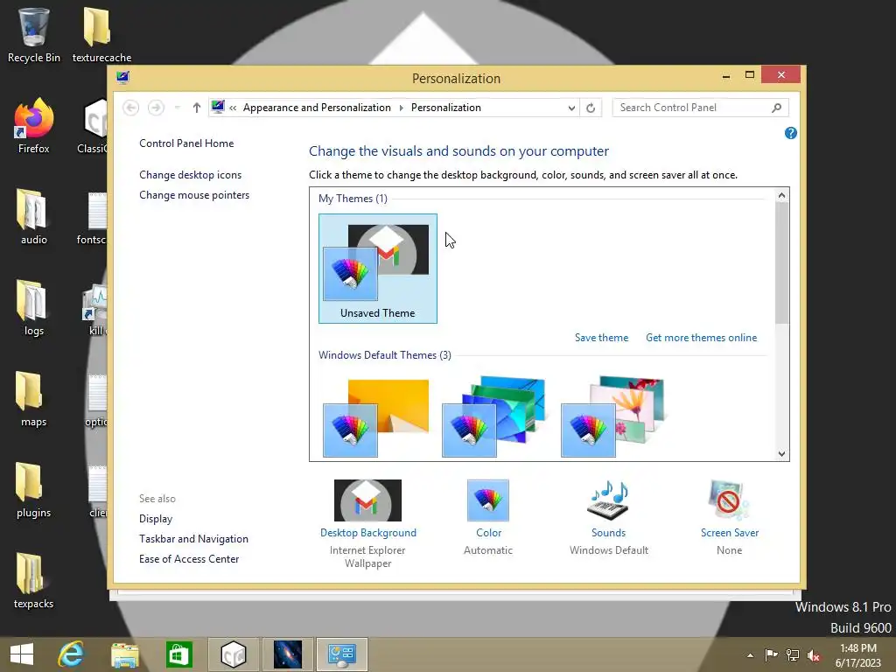
Task: Select the logs folder on desktop
Action: pos(34,308)
